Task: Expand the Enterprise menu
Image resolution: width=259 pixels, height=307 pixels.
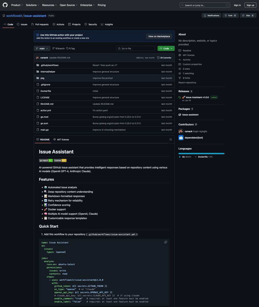Action: [87, 5]
